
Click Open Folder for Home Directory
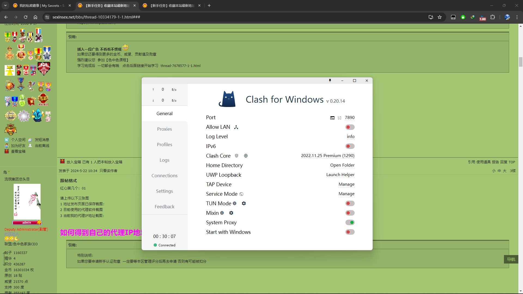click(342, 165)
